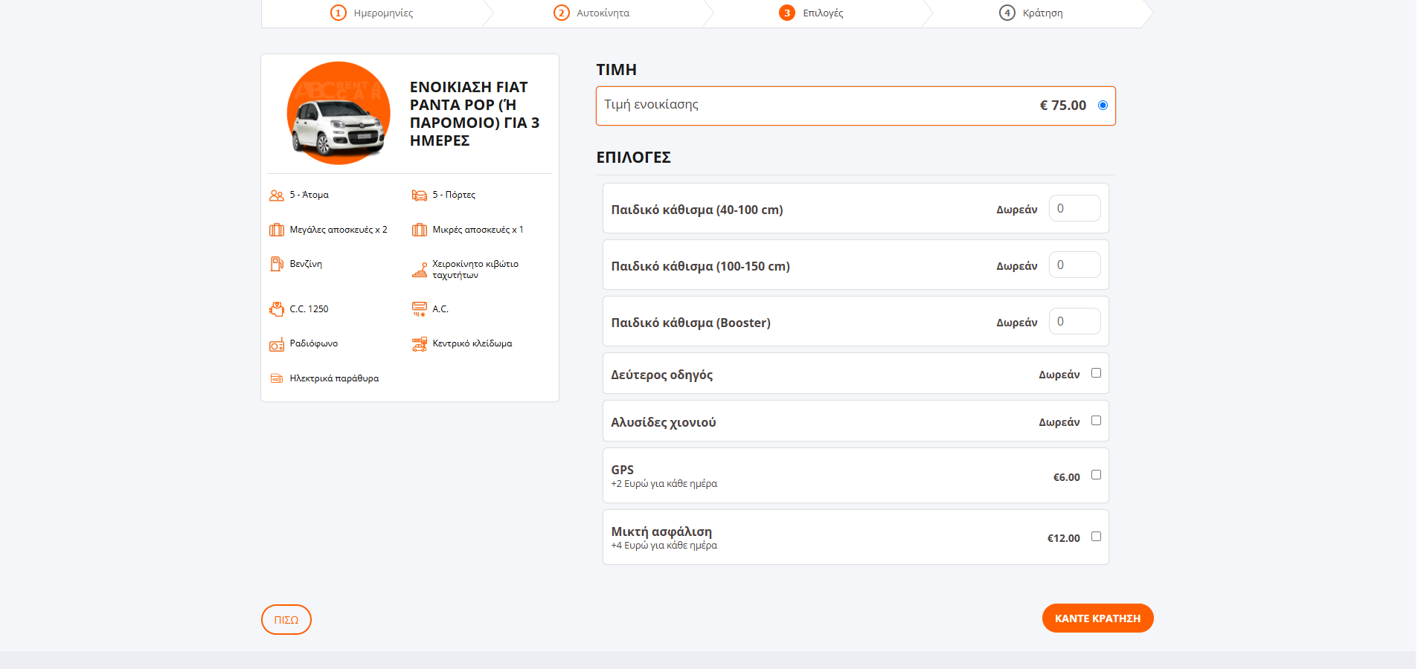This screenshot has height=669, width=1418.
Task: Tick the Αλυσίδες χιονιού checkbox
Action: (1096, 421)
